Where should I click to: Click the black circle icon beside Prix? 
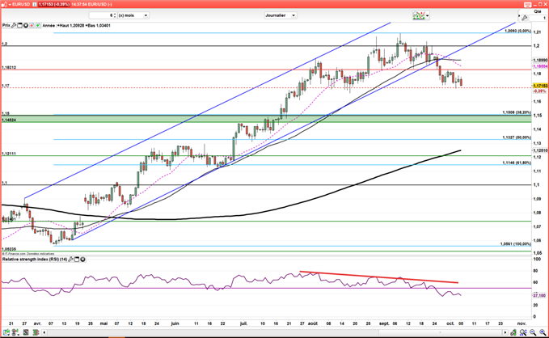point(26,25)
